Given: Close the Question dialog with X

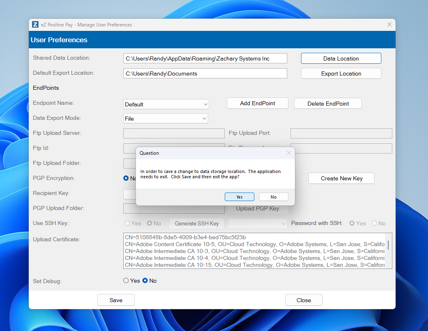Looking at the screenshot, I should pos(289,153).
